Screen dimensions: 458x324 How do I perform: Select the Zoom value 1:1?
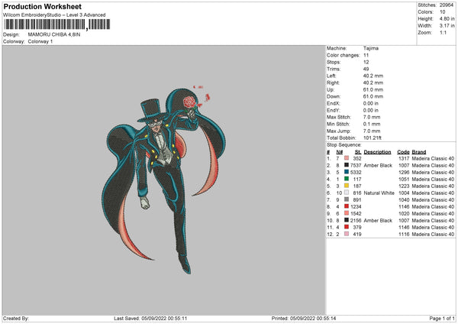tap(443, 32)
